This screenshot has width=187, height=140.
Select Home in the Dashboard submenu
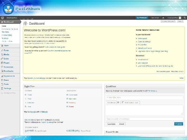point(4,26)
